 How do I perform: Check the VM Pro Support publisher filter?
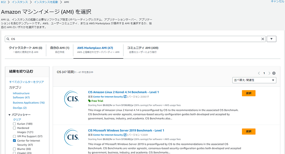tap(15, 136)
